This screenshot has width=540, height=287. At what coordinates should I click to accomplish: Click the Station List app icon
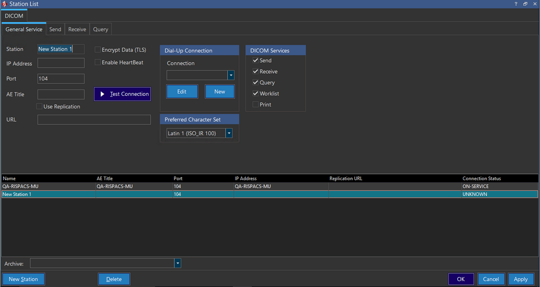pyautogui.click(x=5, y=4)
